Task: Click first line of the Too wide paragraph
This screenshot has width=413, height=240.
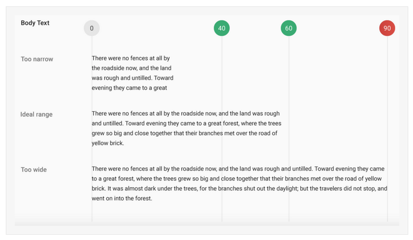Action: coord(238,169)
